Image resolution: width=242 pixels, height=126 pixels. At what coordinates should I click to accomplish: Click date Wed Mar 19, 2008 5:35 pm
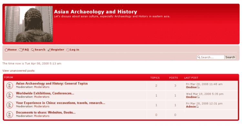(205, 94)
